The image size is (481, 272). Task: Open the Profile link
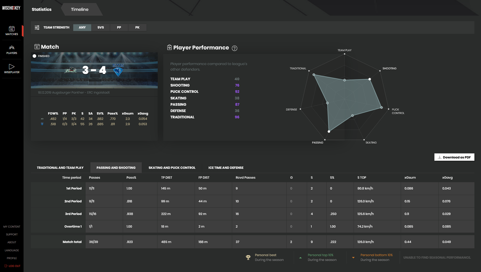click(12, 258)
